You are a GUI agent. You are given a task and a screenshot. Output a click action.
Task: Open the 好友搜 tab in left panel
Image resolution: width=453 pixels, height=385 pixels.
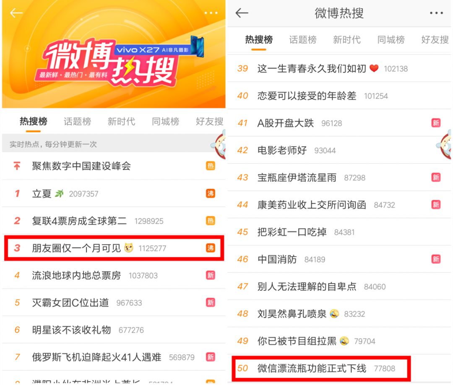coord(209,121)
